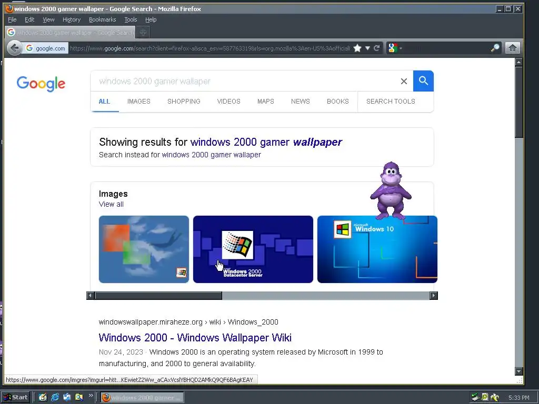Open the View menu
This screenshot has height=404, width=539.
coord(48,19)
